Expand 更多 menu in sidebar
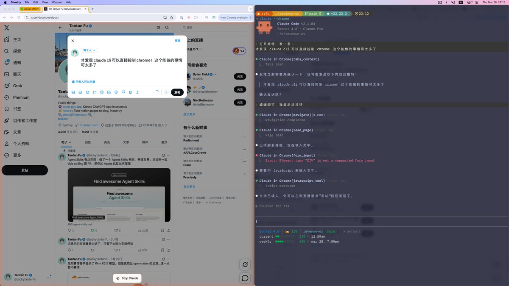Screen dimensions: 509x286 coord(12,155)
